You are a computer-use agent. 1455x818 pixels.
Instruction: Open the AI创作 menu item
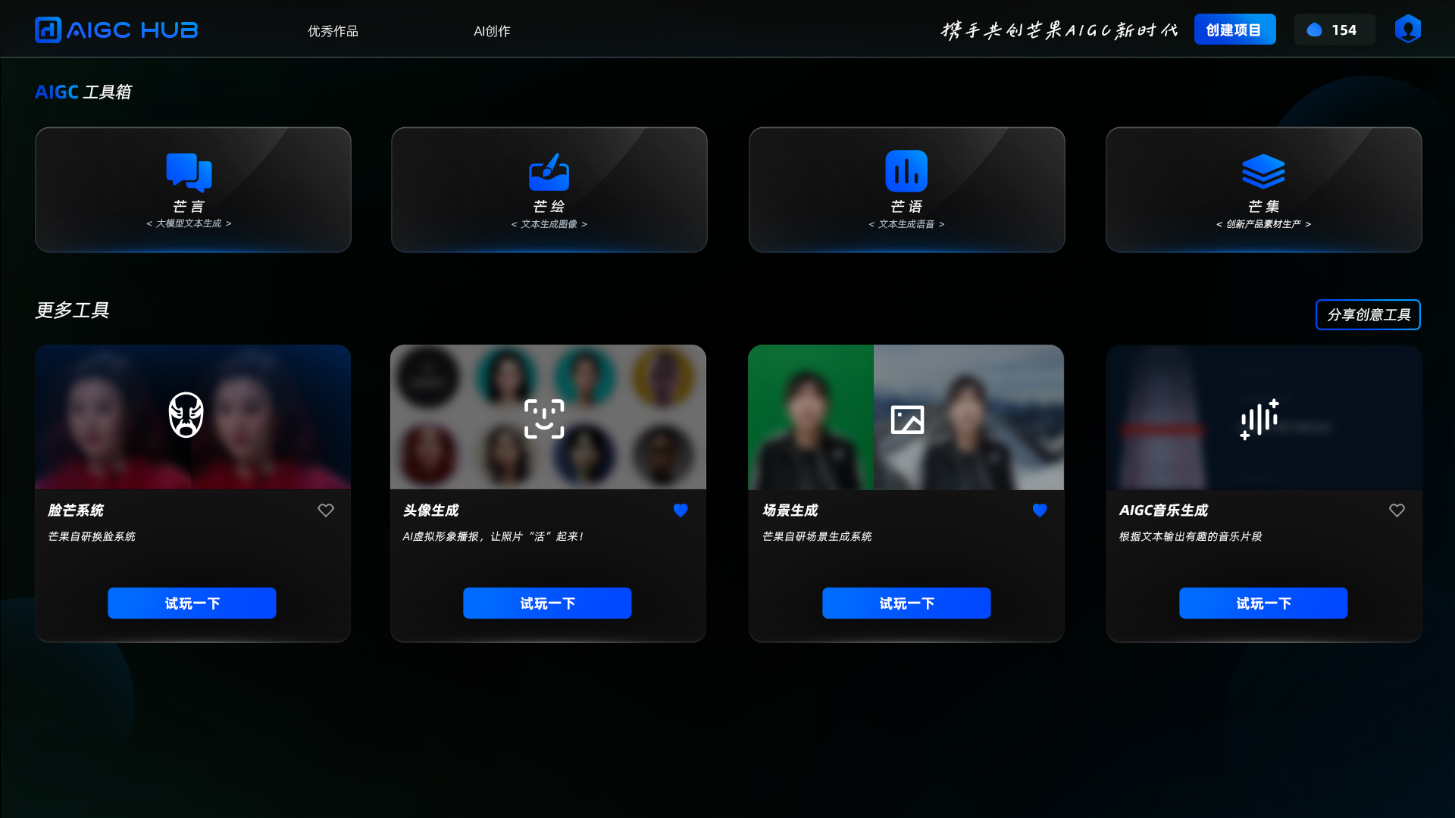click(492, 31)
